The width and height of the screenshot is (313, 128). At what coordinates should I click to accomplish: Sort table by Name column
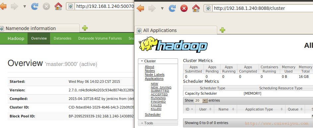(x=225, y=109)
